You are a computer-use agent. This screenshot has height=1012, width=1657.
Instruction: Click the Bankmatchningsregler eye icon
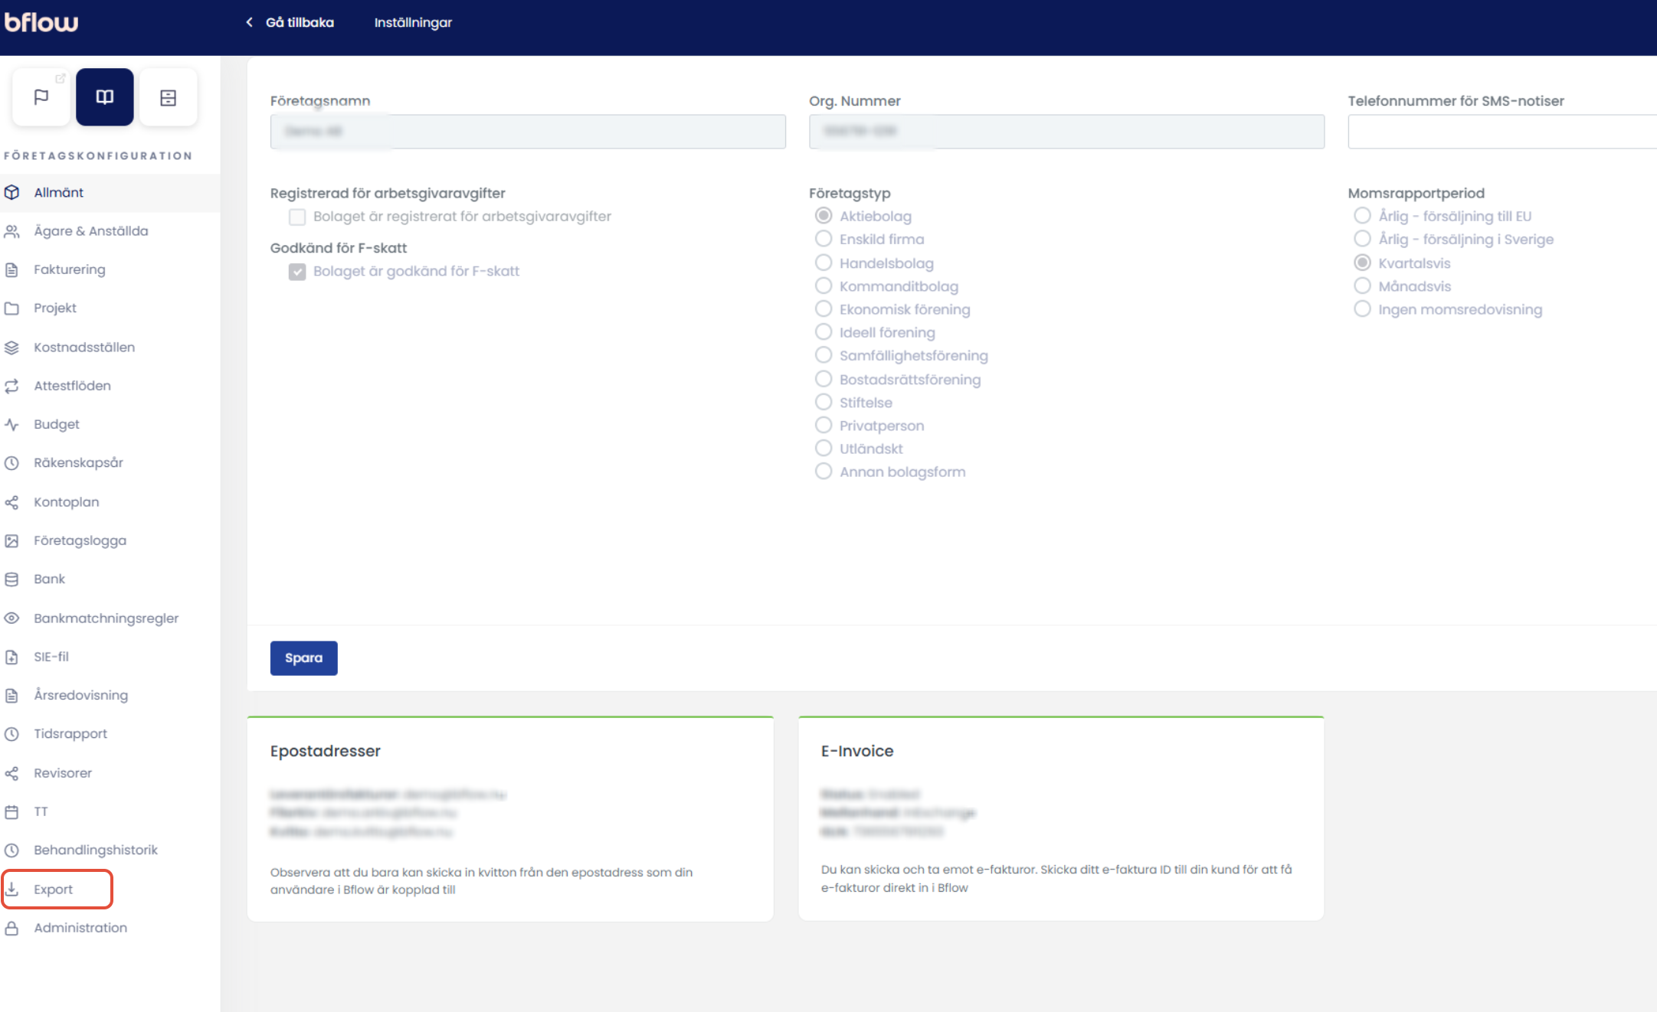coord(12,618)
